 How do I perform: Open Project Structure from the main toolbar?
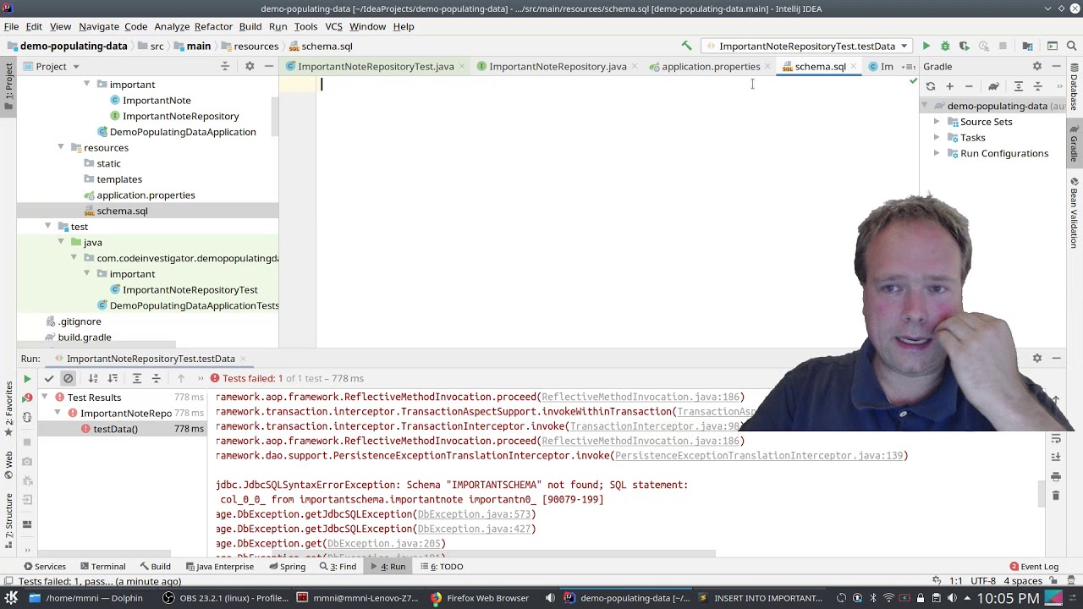point(1027,46)
